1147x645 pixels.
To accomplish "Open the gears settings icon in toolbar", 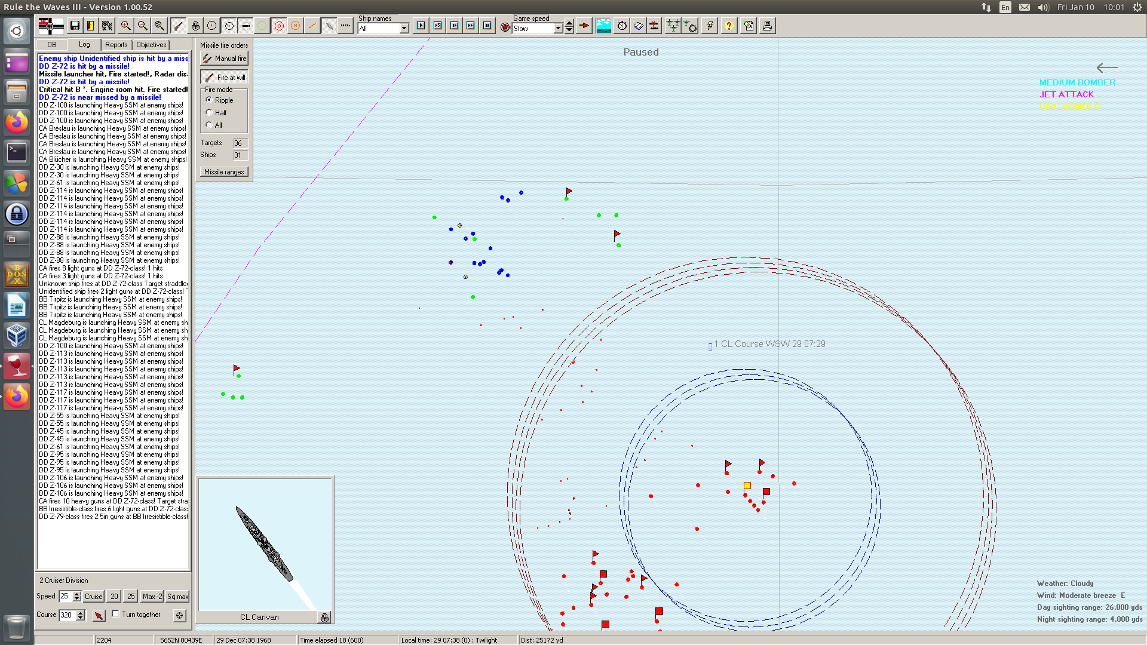I will 107,26.
